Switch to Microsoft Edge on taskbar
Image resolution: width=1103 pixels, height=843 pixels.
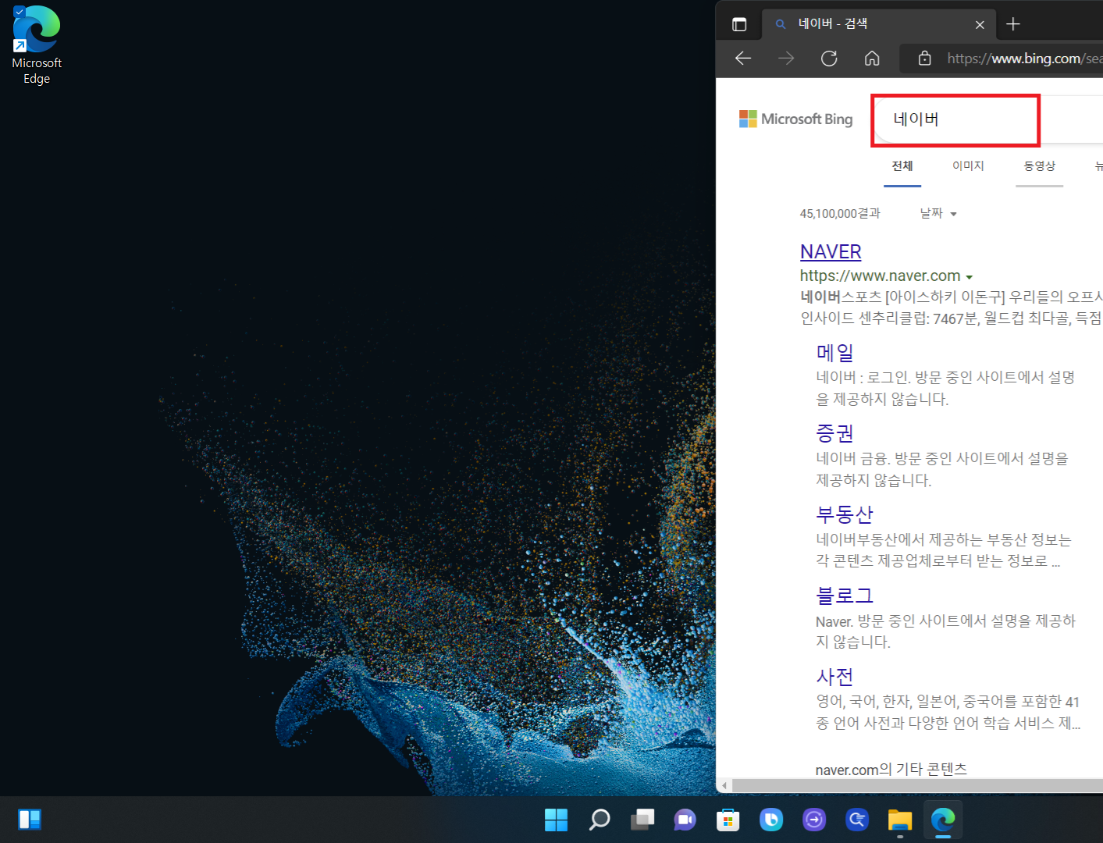point(943,820)
